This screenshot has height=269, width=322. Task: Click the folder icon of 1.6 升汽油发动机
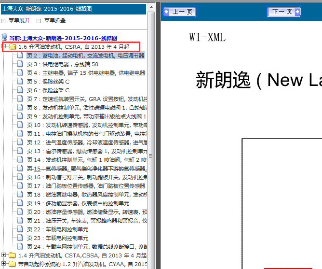(x=13, y=47)
